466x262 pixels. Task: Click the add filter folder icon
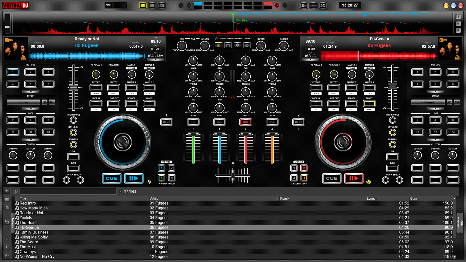coord(7,207)
